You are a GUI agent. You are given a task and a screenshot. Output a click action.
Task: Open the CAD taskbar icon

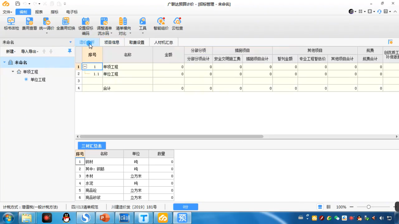pyautogui.click(x=124, y=218)
